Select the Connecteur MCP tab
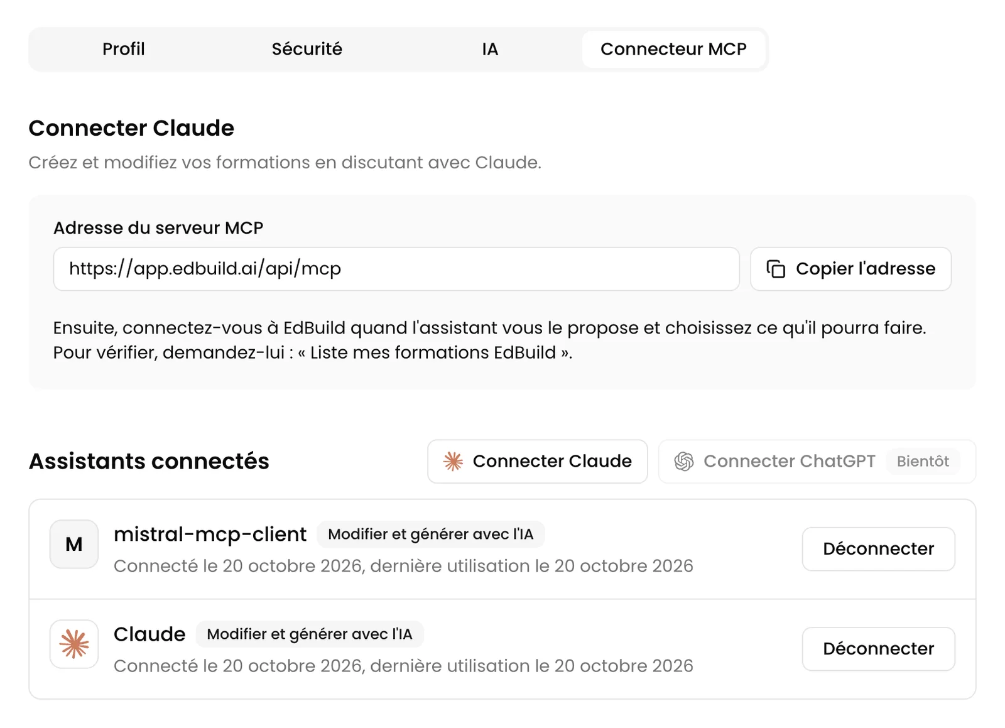This screenshot has width=1005, height=728. coord(673,49)
